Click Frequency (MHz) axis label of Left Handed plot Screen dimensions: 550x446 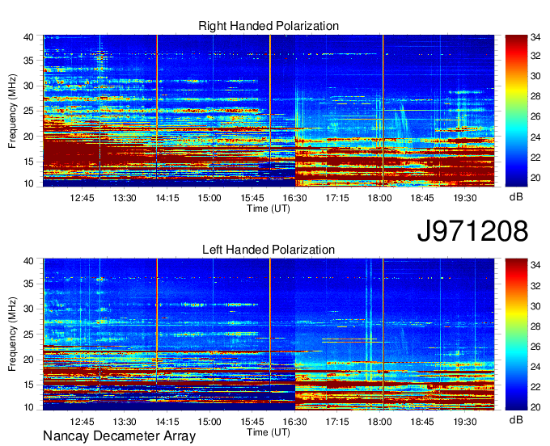point(12,334)
